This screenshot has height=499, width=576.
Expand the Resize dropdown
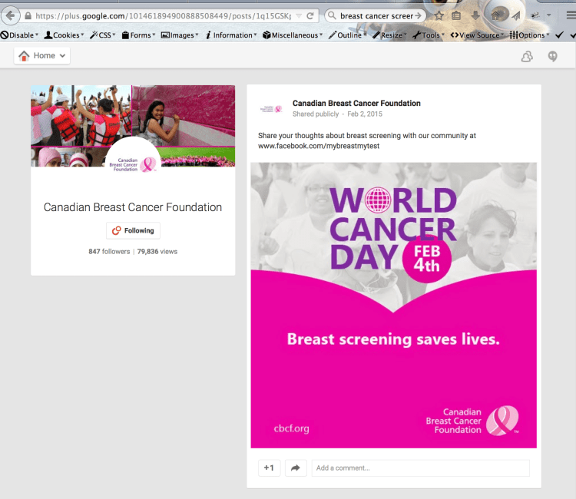coord(389,35)
